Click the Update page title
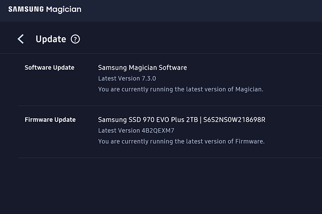The image size is (322, 214). tap(50, 39)
